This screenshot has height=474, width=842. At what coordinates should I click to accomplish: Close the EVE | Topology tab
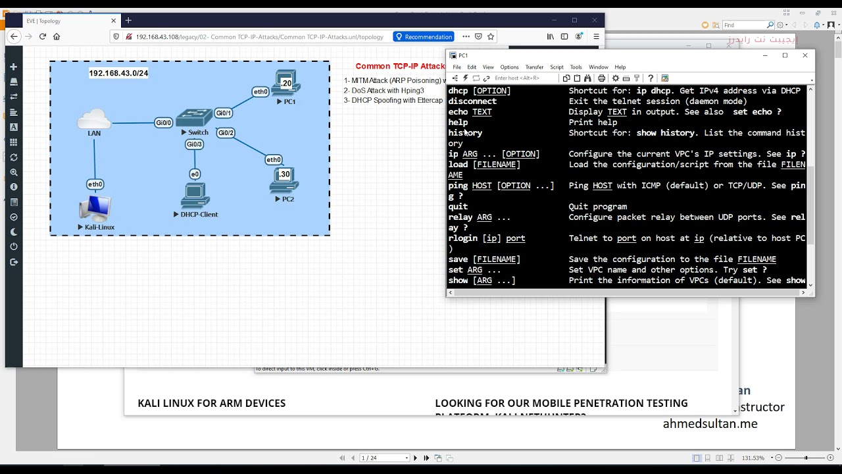click(113, 20)
